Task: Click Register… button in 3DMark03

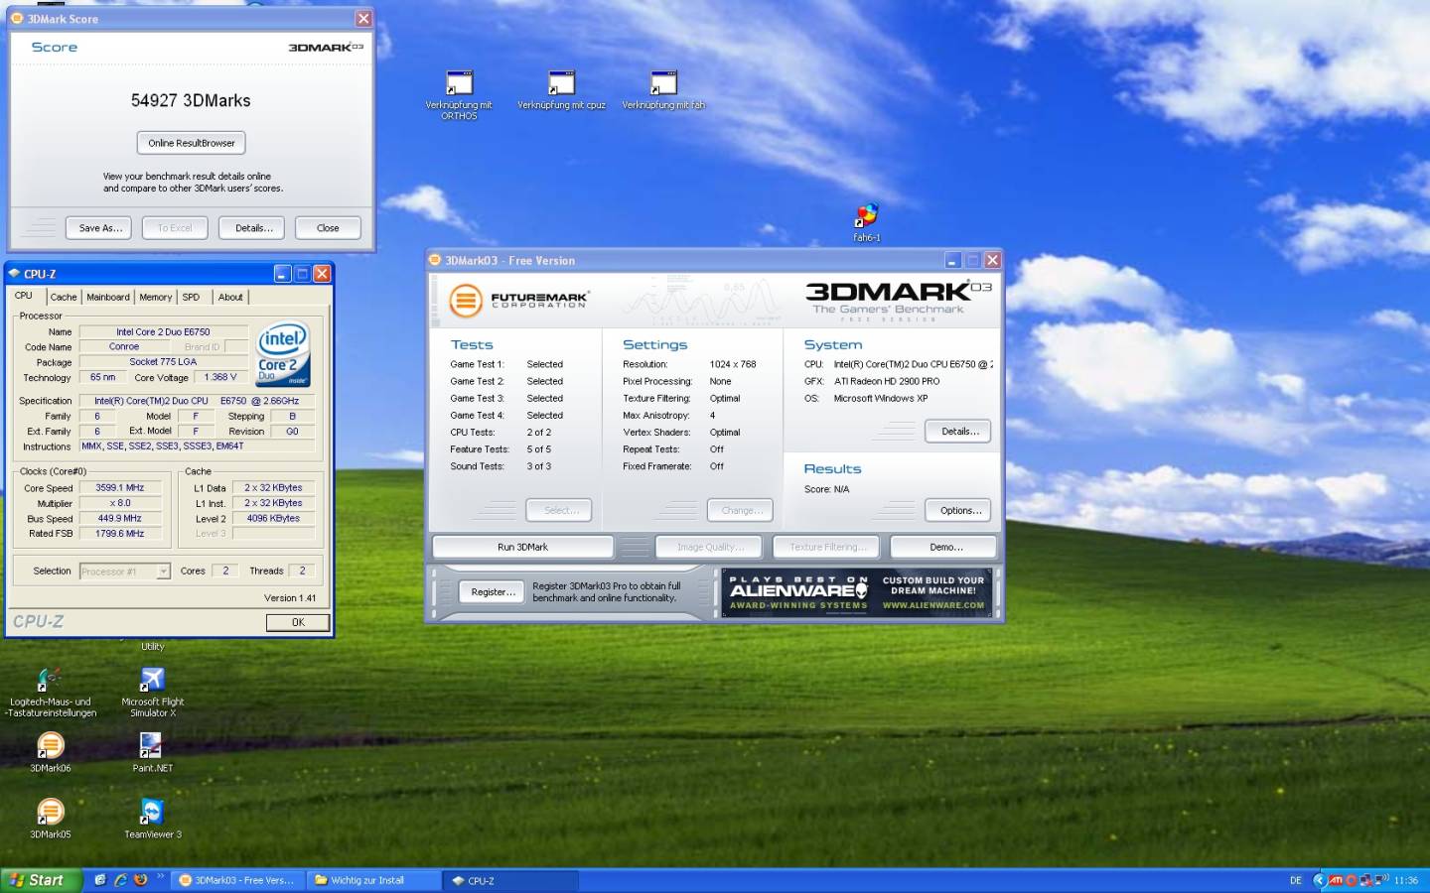Action: (x=494, y=592)
